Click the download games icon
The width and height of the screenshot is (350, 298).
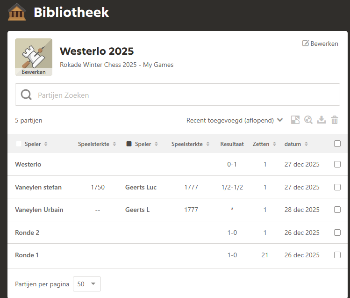(321, 120)
